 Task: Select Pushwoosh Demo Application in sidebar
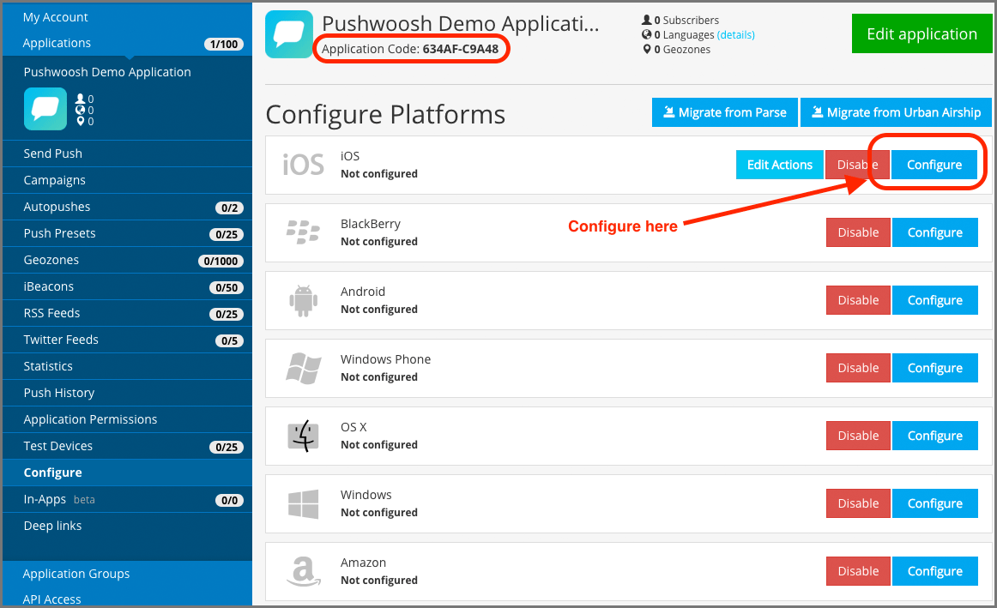click(106, 72)
